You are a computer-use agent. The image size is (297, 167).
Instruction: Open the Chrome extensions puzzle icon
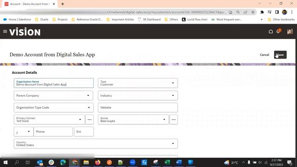pyautogui.click(x=262, y=12)
